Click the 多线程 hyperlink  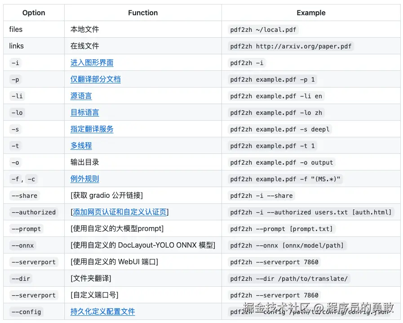click(81, 146)
